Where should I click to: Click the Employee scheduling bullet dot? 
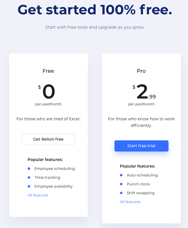click(x=29, y=168)
